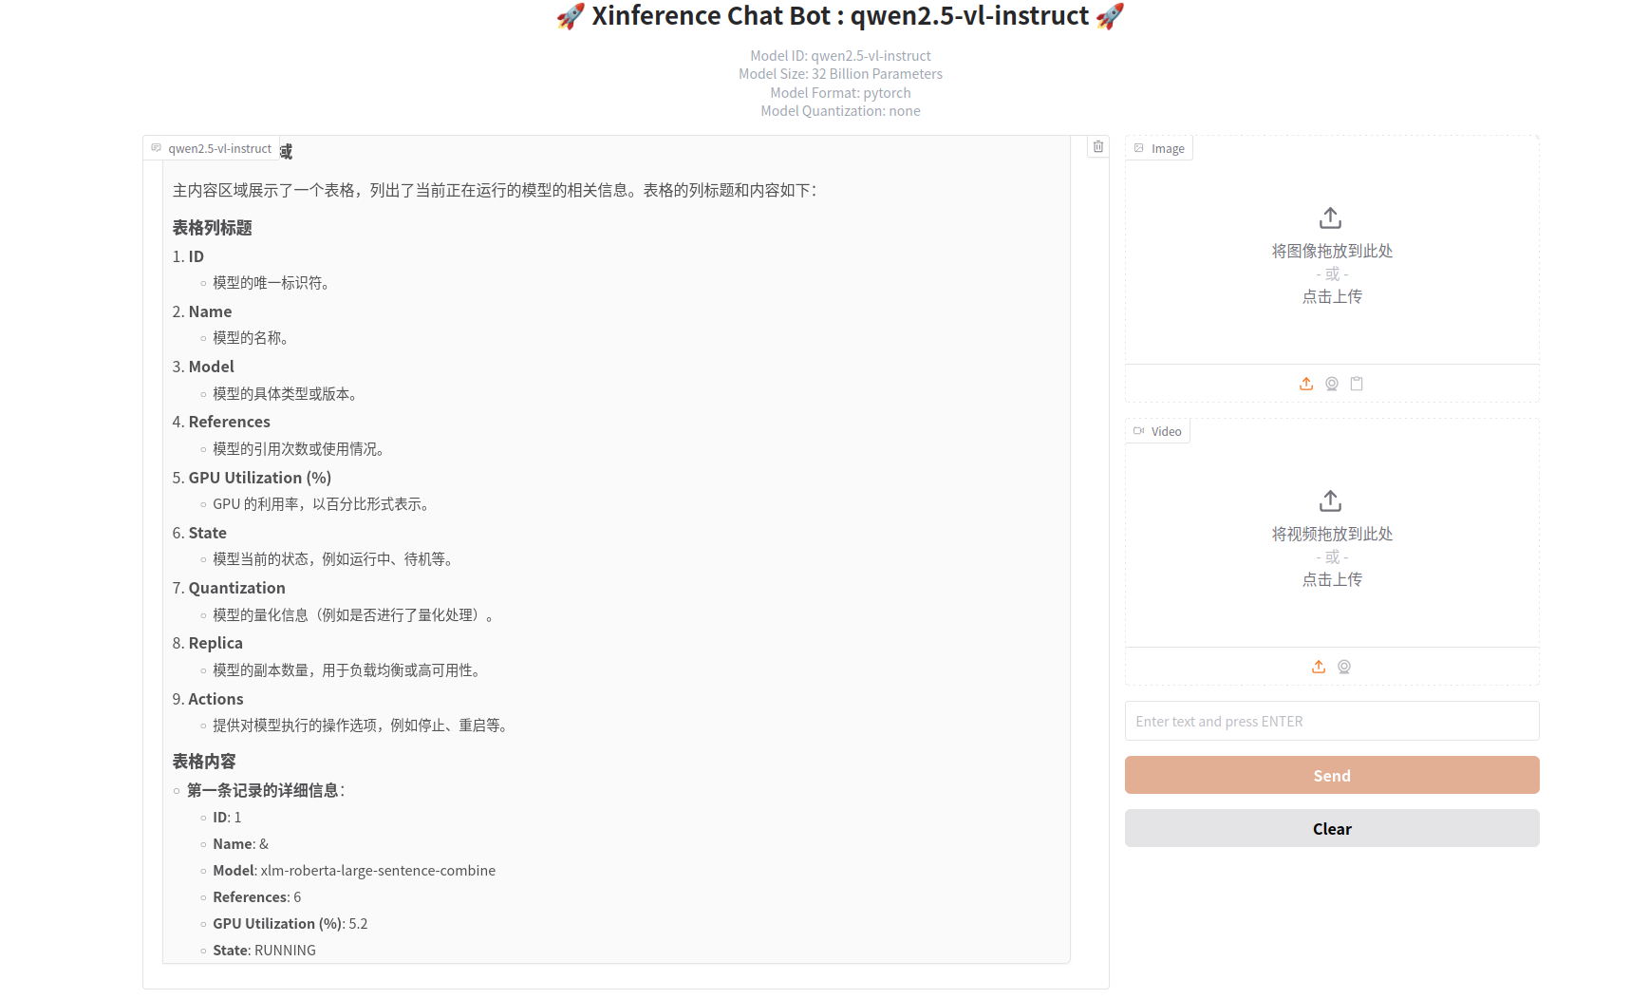Image resolution: width=1630 pixels, height=999 pixels.
Task: Click the trash icon to delete the chat
Action: [1097, 146]
